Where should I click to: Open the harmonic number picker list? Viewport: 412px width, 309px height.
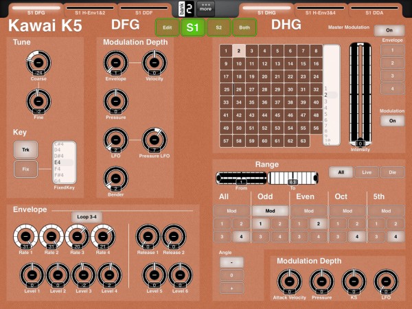pos(332,95)
